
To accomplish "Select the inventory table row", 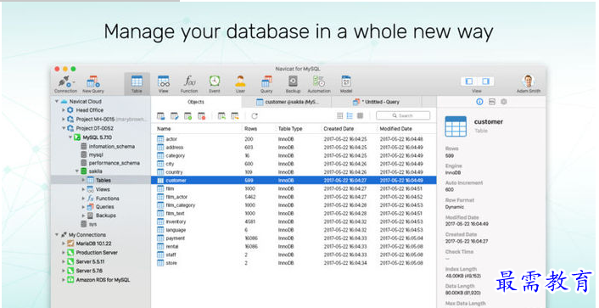I will coord(294,221).
